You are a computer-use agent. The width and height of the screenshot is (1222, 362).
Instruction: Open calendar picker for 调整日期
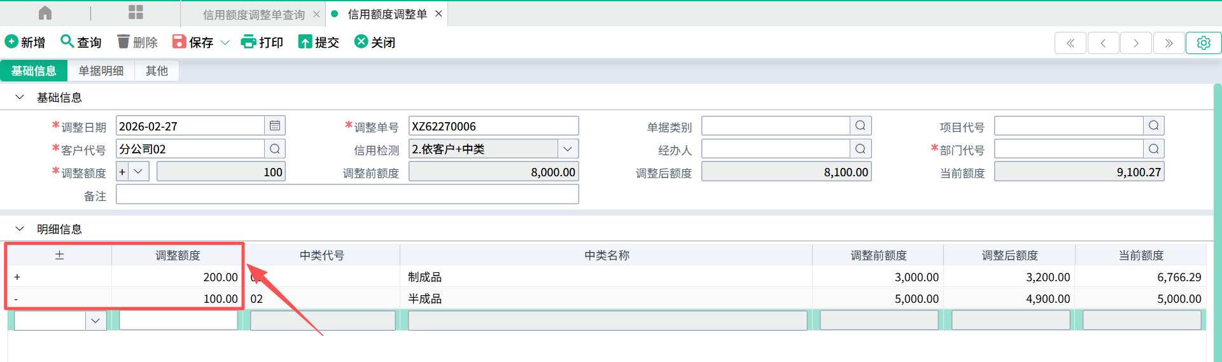click(275, 126)
